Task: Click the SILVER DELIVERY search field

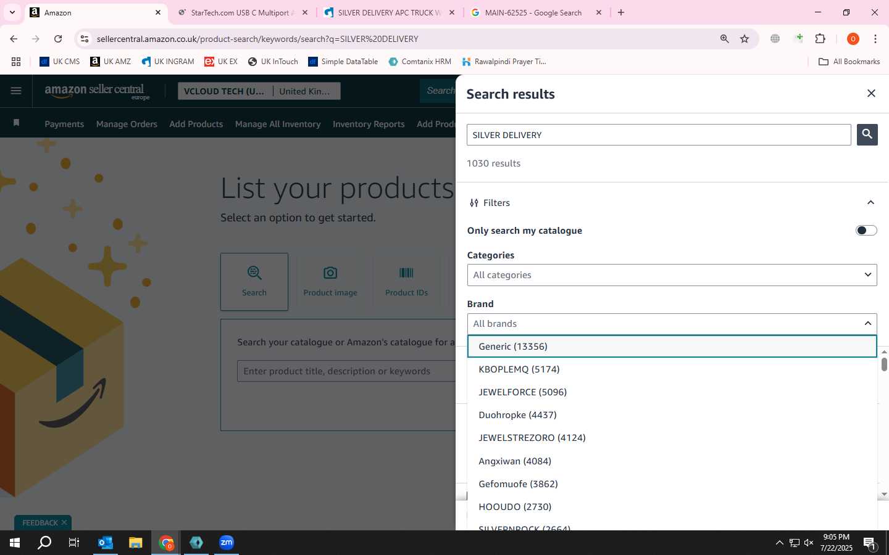Action: click(659, 134)
